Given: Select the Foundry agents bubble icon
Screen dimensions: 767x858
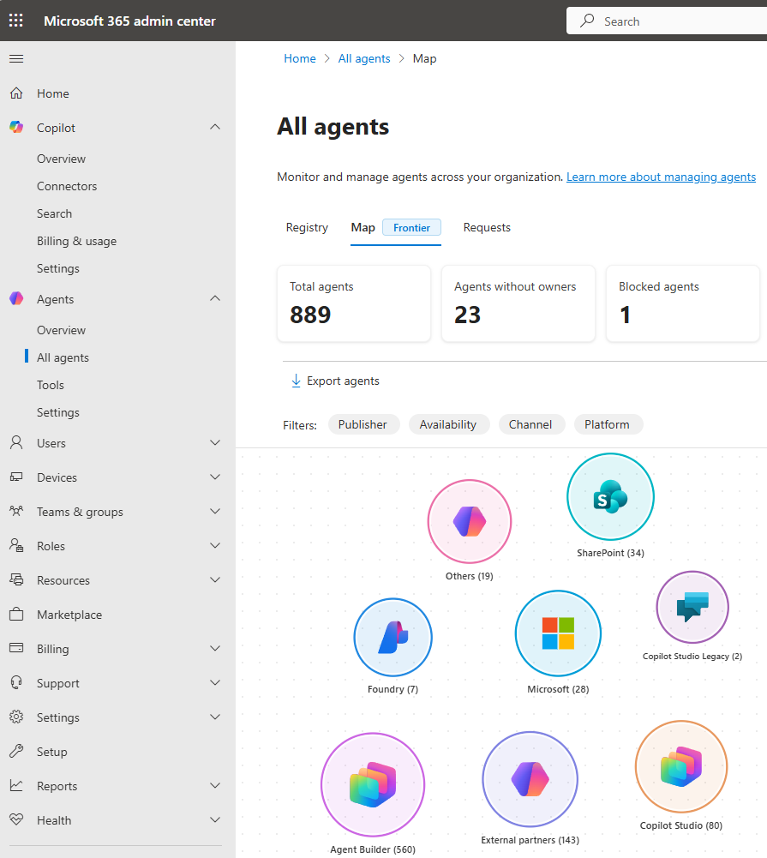Looking at the screenshot, I should pyautogui.click(x=392, y=637).
